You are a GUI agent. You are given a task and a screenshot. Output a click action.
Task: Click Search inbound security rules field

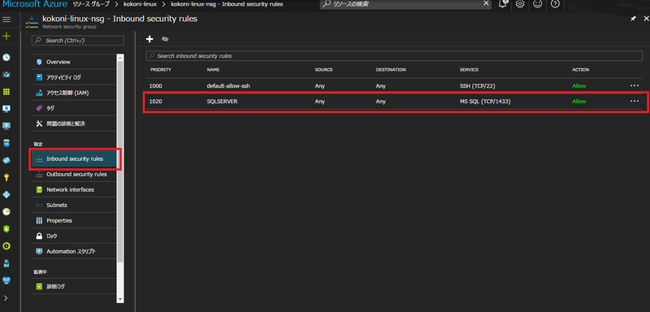[394, 56]
